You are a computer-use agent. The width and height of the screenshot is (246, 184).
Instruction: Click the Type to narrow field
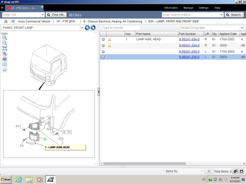coord(121,28)
